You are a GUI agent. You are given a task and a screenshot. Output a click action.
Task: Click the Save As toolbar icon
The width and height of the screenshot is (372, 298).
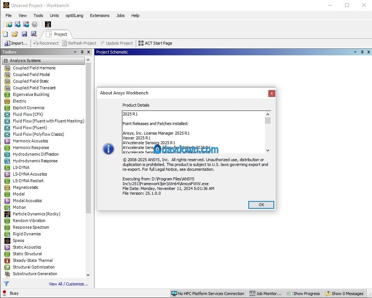34,34
